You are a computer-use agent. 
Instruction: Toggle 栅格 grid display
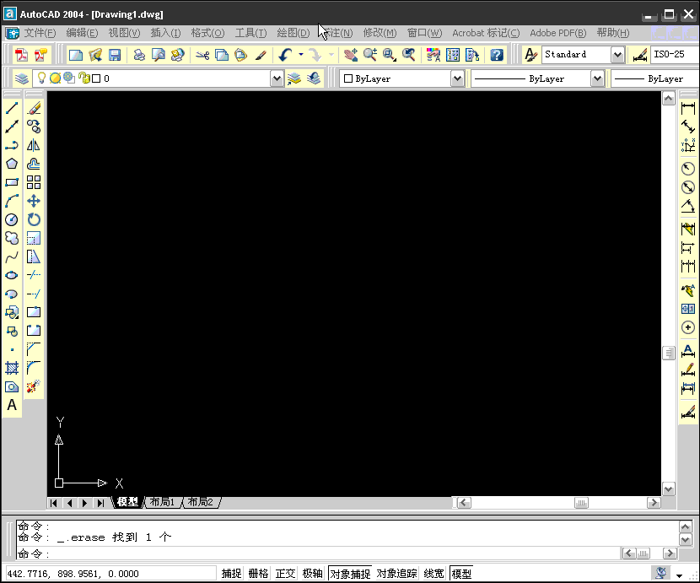point(258,573)
